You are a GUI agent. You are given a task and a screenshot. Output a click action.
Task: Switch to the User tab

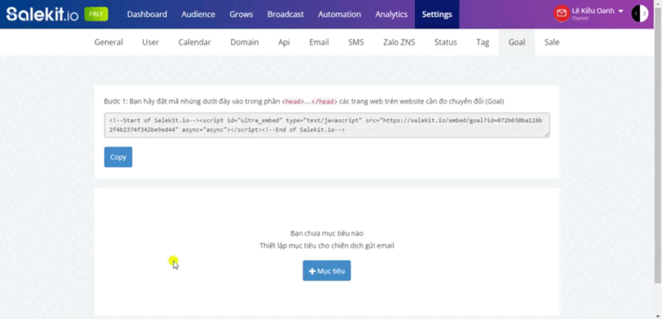(x=150, y=42)
